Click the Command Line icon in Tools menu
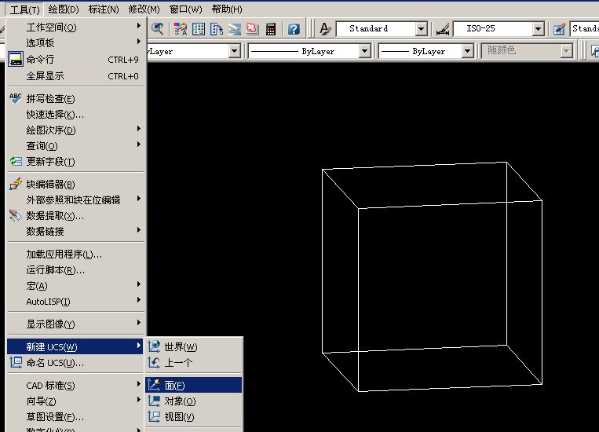 click(16, 59)
